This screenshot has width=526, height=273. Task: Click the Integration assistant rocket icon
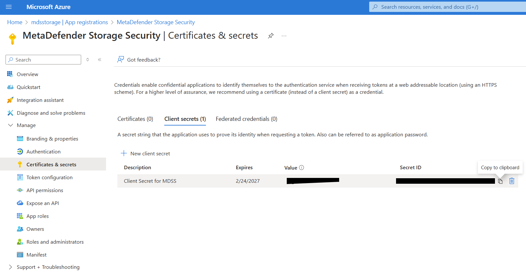[10, 100]
